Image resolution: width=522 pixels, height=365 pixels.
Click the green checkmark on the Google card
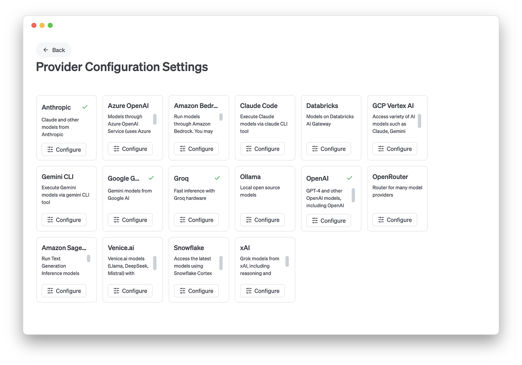pyautogui.click(x=151, y=178)
